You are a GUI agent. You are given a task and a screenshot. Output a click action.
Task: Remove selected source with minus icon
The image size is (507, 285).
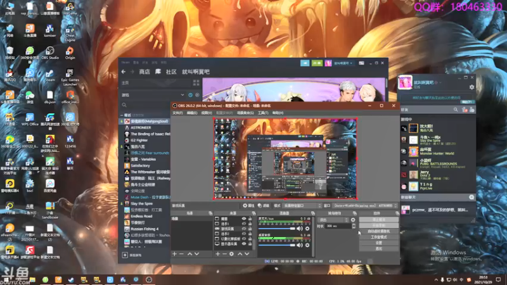pyautogui.click(x=224, y=254)
